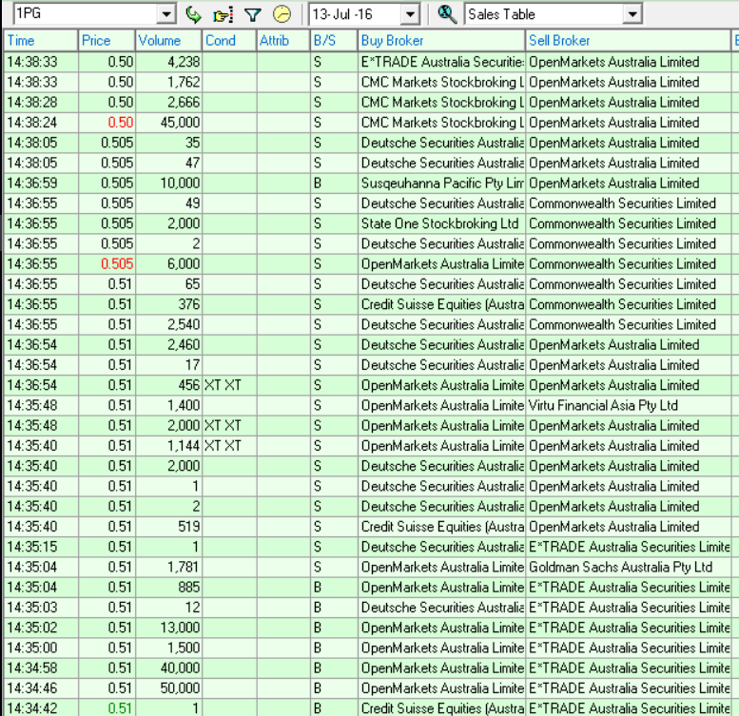Click the 14:35:00 time cell

pos(41,648)
